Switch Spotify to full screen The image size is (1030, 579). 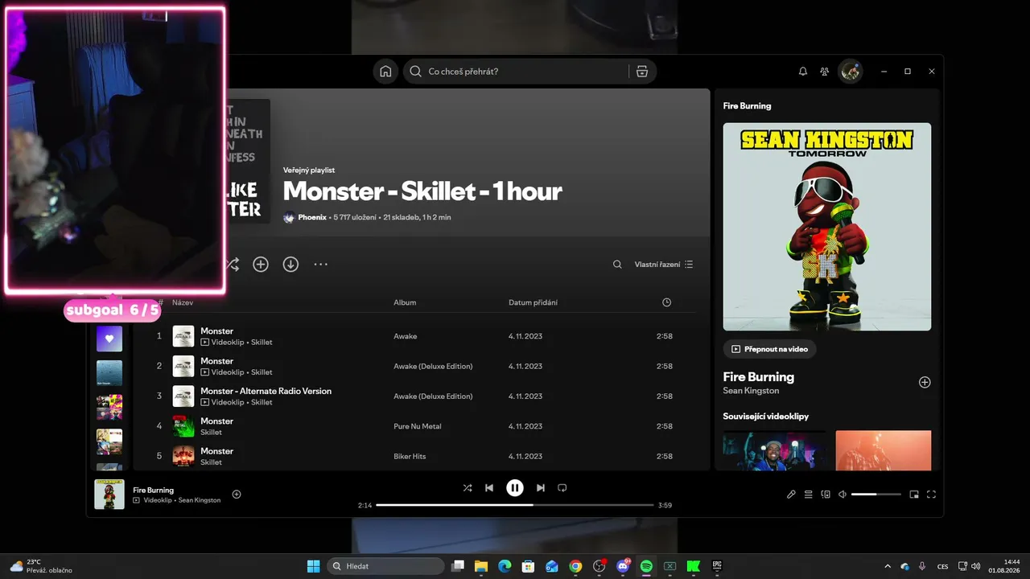point(932,495)
